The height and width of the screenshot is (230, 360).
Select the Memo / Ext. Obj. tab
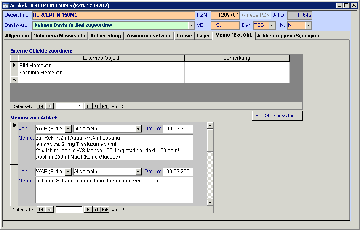[x=234, y=35]
